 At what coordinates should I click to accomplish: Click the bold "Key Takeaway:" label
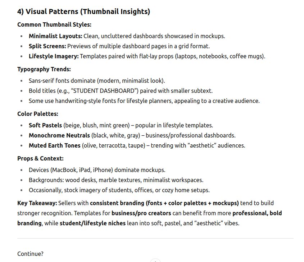37,203
